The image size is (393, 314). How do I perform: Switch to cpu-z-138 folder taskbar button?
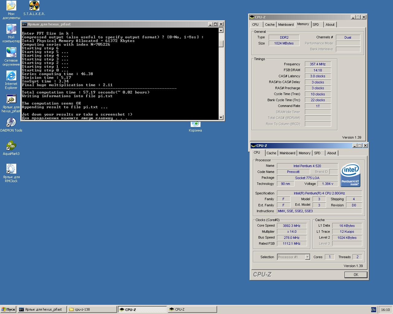pyautogui.click(x=92, y=309)
